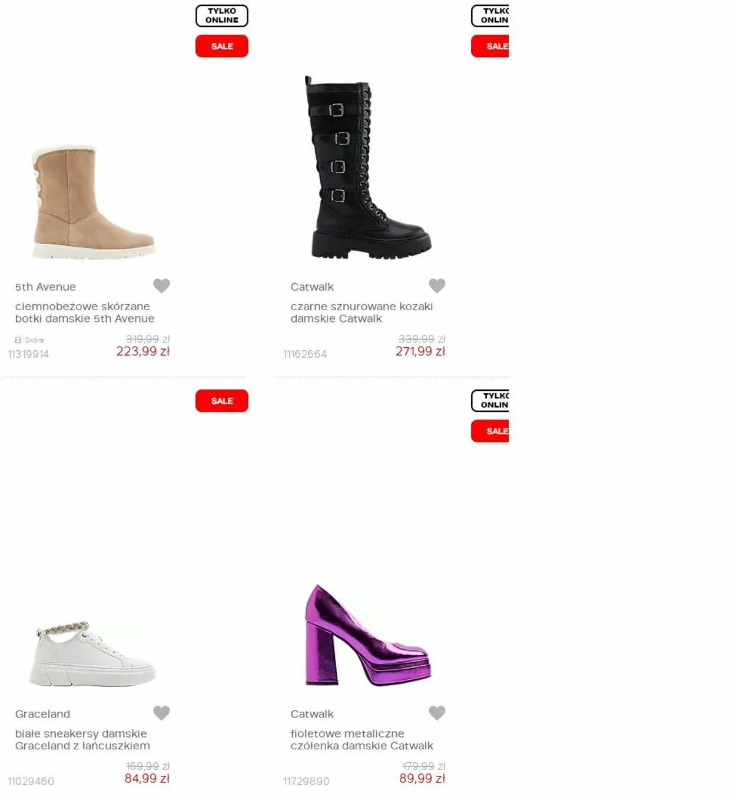The height and width of the screenshot is (797, 736).
Task: View the white sneaker with chain image
Action: tap(92, 653)
